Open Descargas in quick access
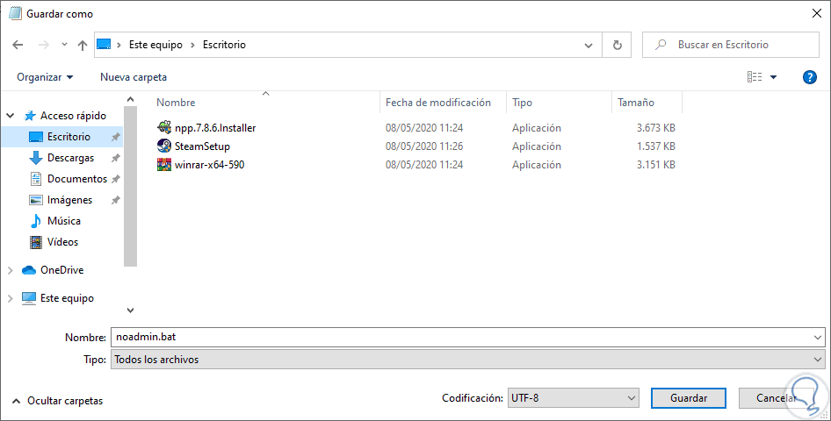 click(70, 158)
